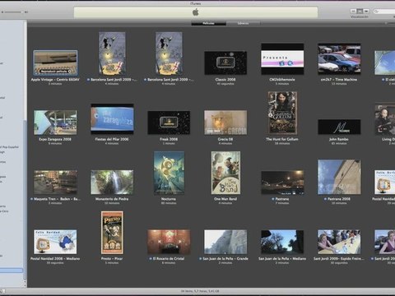Viewport: 395px width, 296px height.
Task: Select Postal Navidad 2008 - Mediano thumbnail
Action: [55, 242]
